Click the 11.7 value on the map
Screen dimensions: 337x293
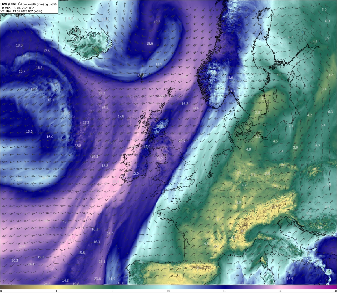point(33,89)
